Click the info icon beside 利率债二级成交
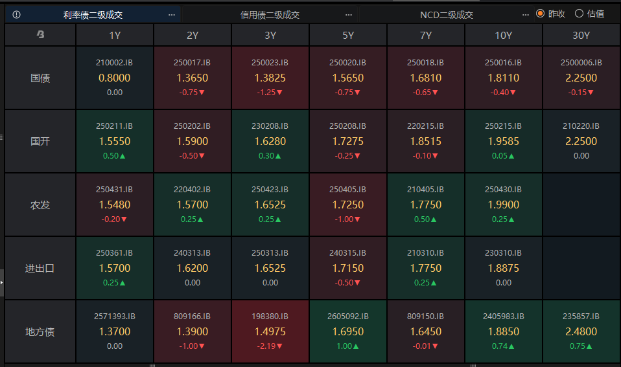The height and width of the screenshot is (367, 621). 16,14
